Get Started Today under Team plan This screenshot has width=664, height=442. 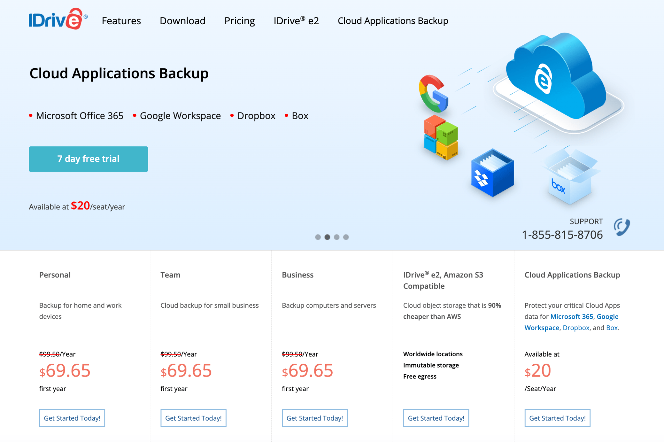coord(193,418)
